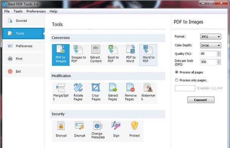Click the Conversion section header
The image size is (230, 148).
pyautogui.click(x=108, y=38)
